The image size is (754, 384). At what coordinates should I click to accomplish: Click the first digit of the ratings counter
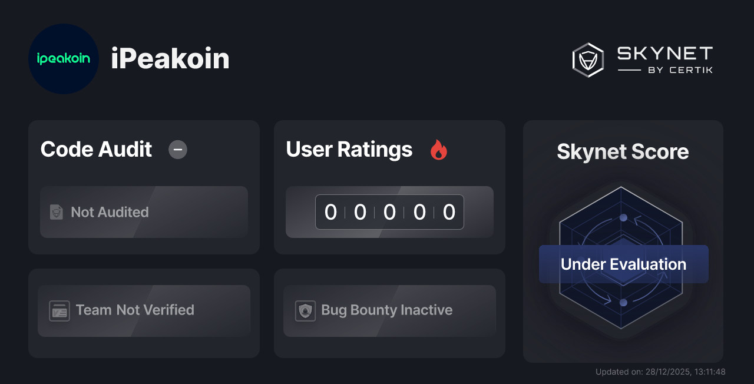pyautogui.click(x=331, y=212)
